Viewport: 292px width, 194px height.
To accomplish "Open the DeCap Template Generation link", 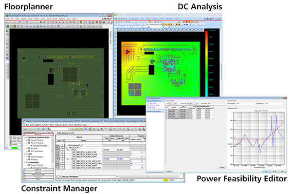I will pos(156,109).
